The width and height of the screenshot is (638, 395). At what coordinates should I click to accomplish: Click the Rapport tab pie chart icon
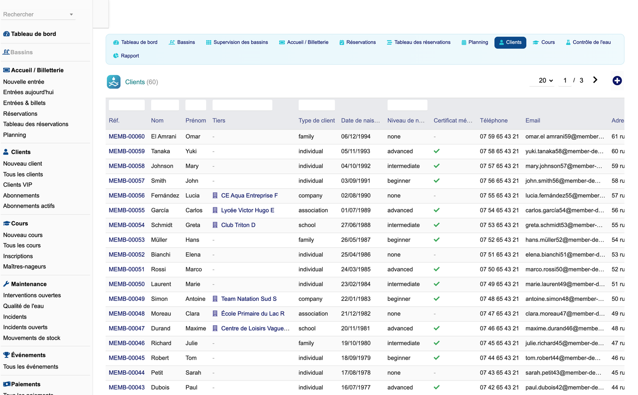pos(116,56)
